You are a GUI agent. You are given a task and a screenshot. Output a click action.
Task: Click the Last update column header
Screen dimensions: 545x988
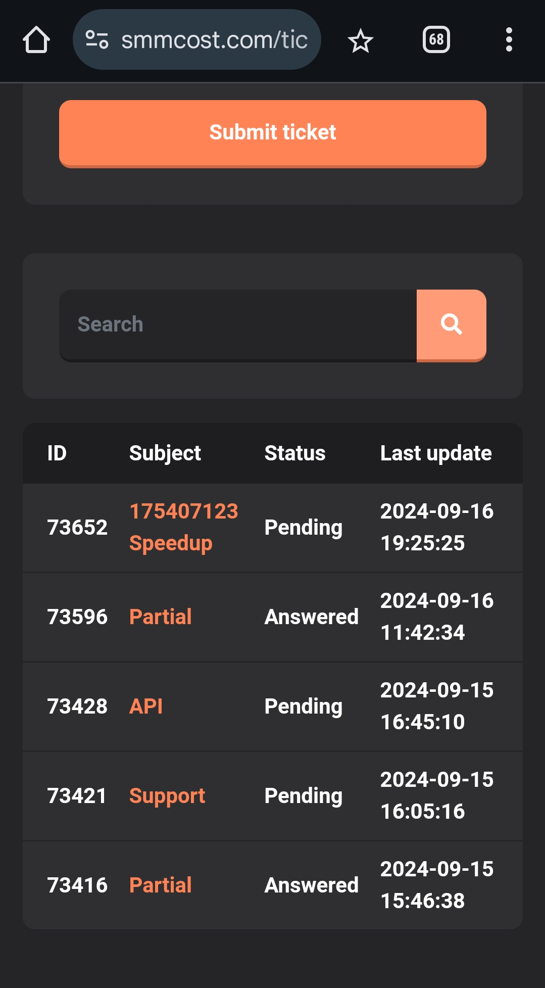pos(436,453)
